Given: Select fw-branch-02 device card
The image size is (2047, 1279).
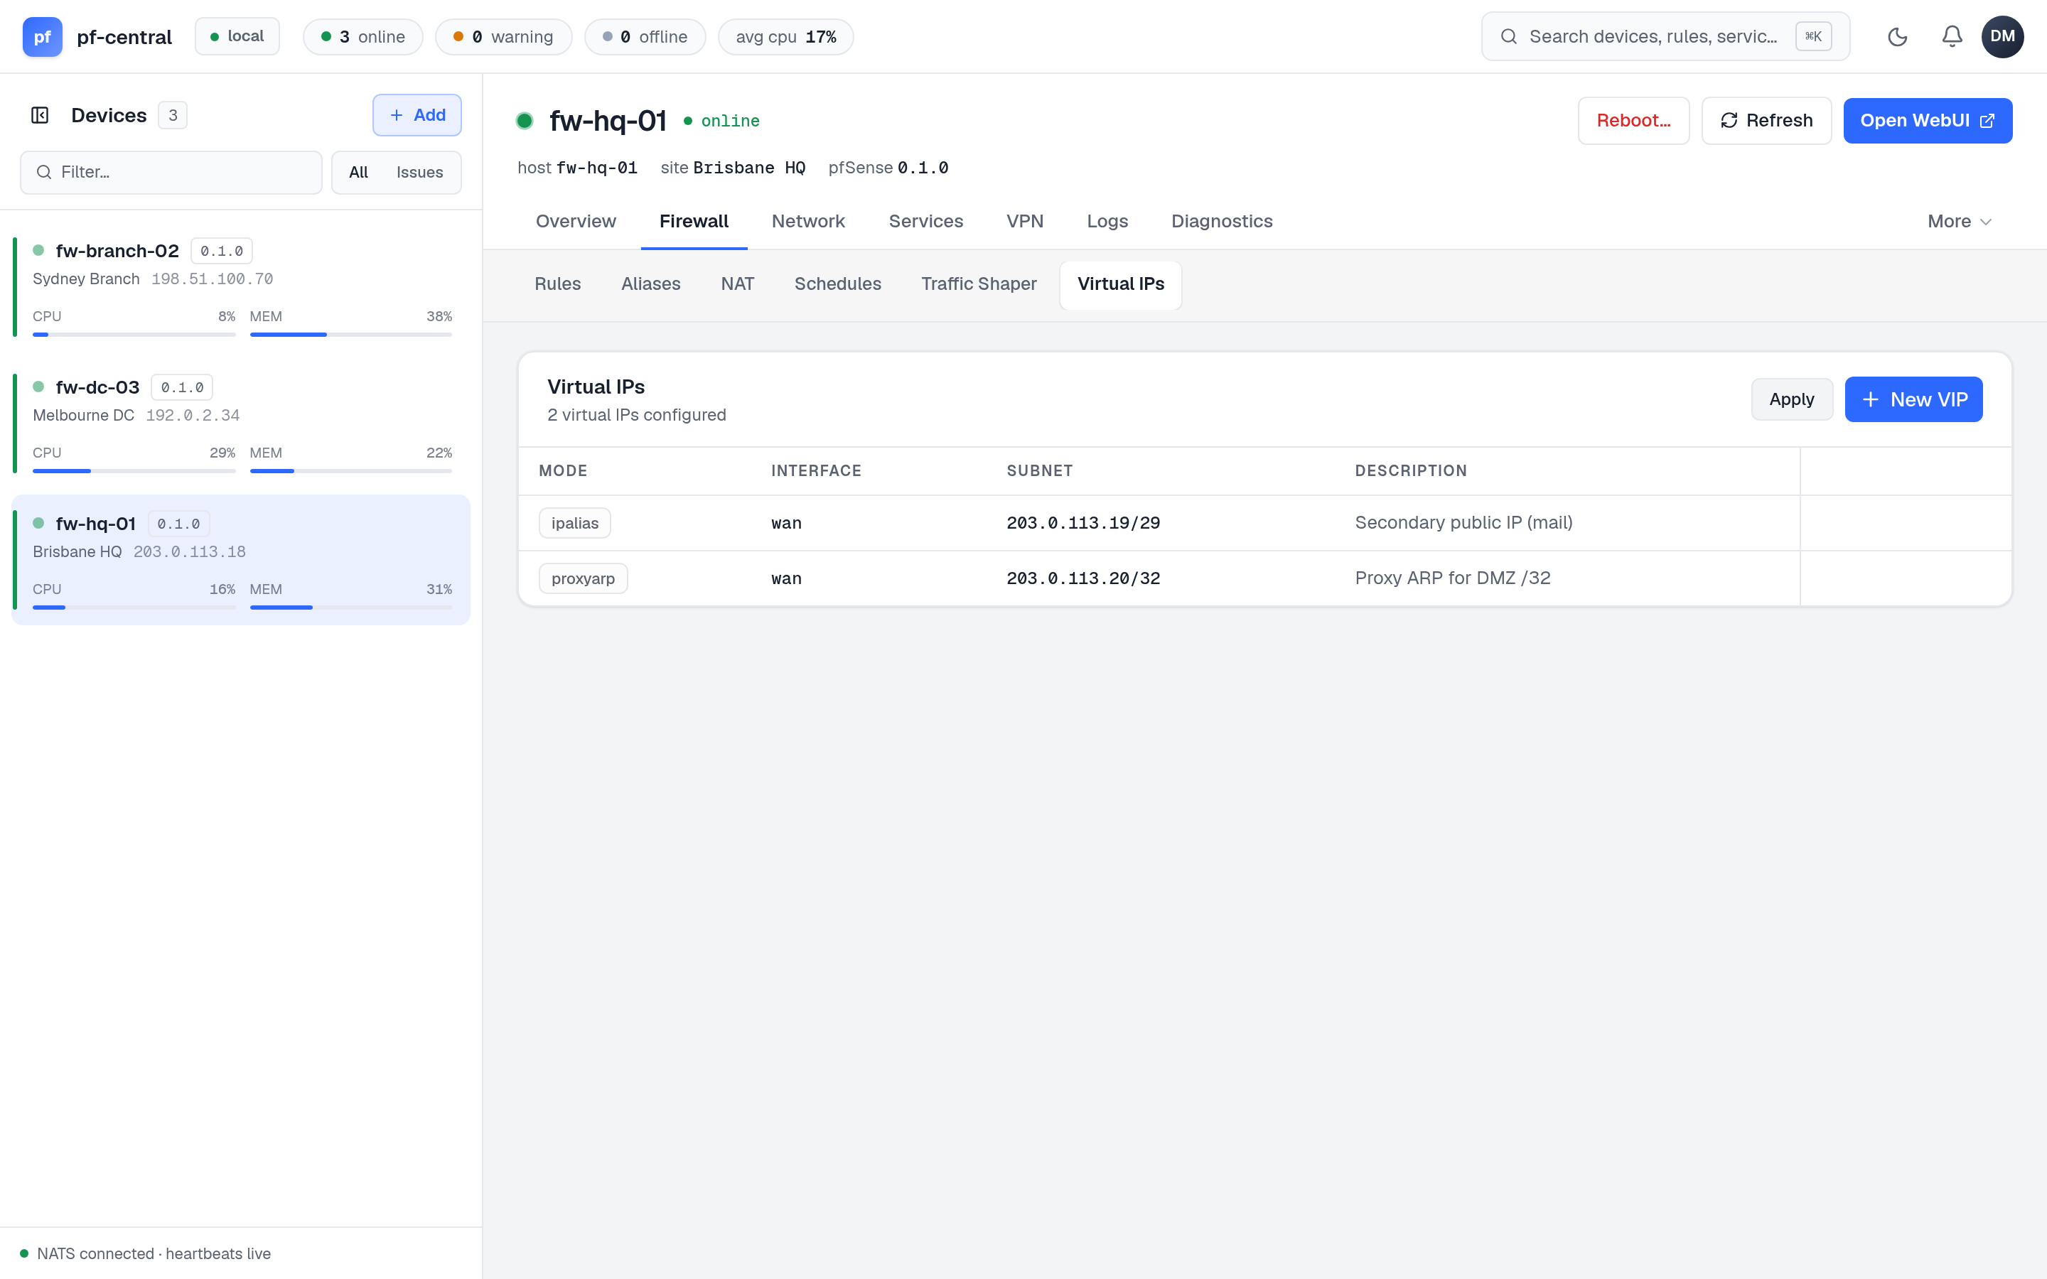Looking at the screenshot, I should click(241, 288).
